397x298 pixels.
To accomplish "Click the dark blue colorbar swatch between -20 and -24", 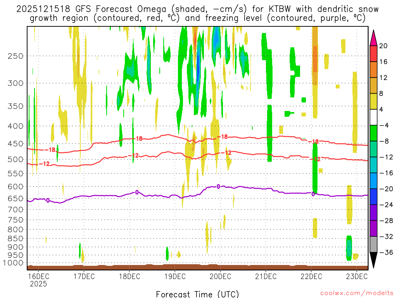I will [373, 197].
